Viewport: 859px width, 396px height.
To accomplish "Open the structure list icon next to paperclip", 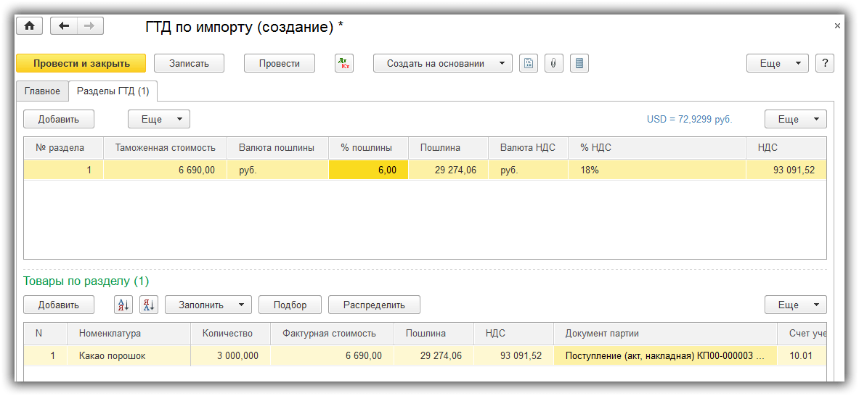I will click(579, 64).
